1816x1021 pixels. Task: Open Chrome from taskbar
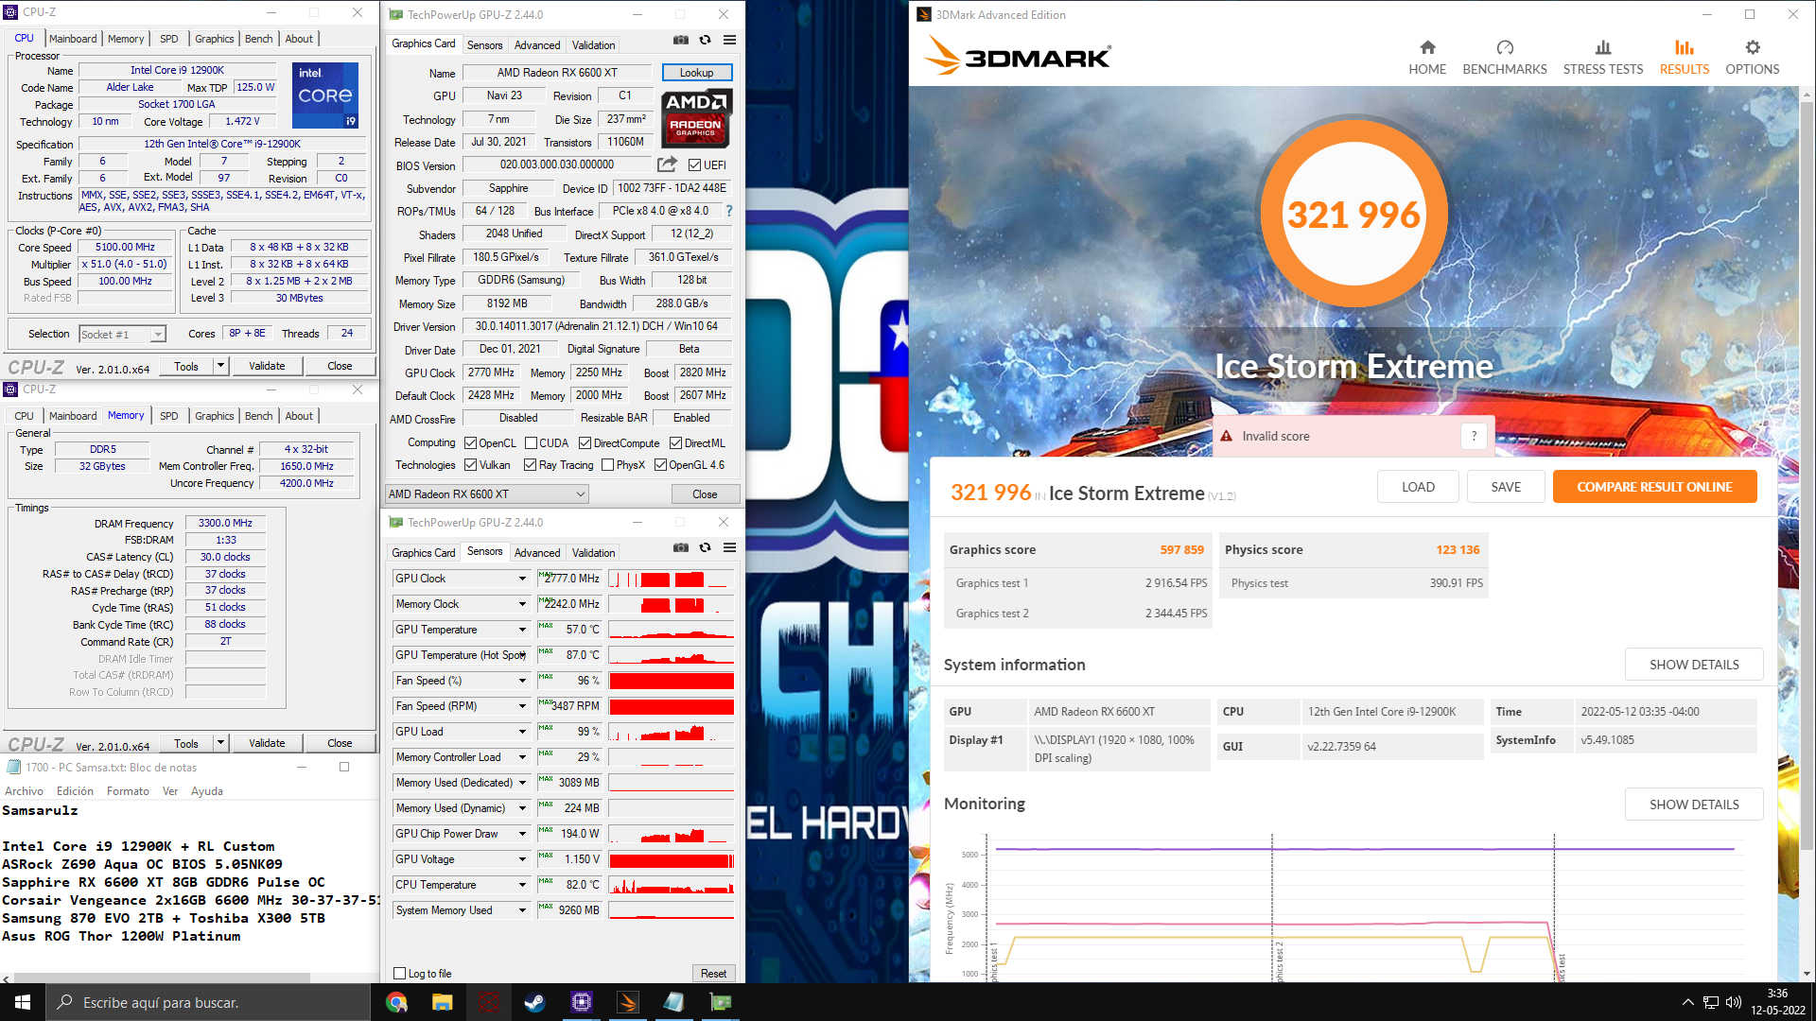click(396, 1002)
